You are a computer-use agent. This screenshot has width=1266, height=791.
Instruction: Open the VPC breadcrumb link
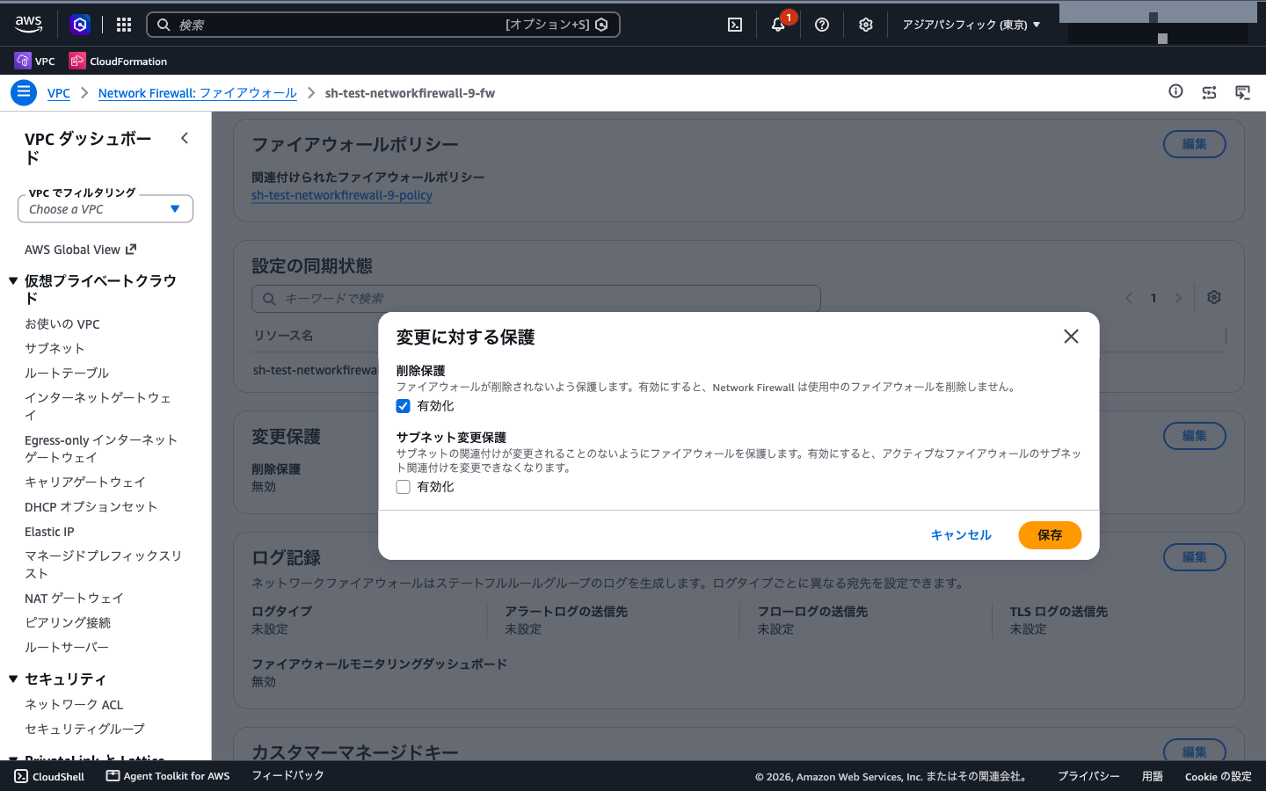tap(59, 93)
